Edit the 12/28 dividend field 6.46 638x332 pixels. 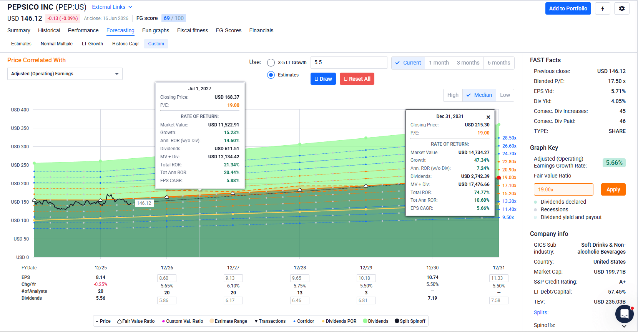click(x=300, y=300)
